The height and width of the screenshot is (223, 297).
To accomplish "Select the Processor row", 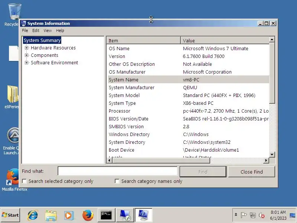I will (x=189, y=111).
